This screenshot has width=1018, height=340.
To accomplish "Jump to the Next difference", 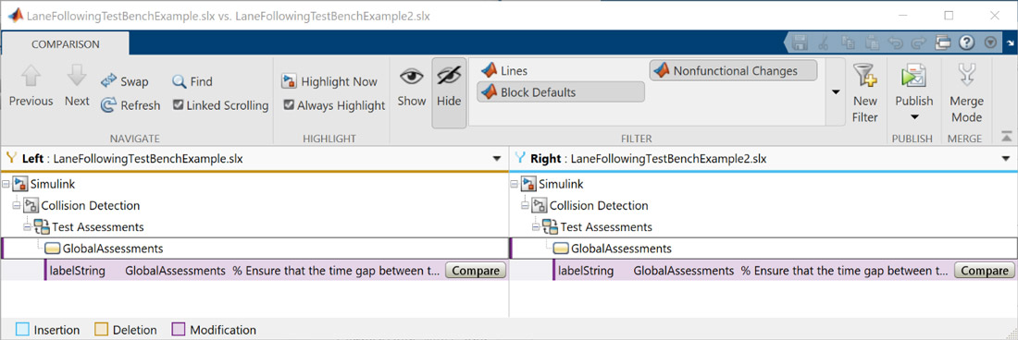I will click(x=77, y=86).
